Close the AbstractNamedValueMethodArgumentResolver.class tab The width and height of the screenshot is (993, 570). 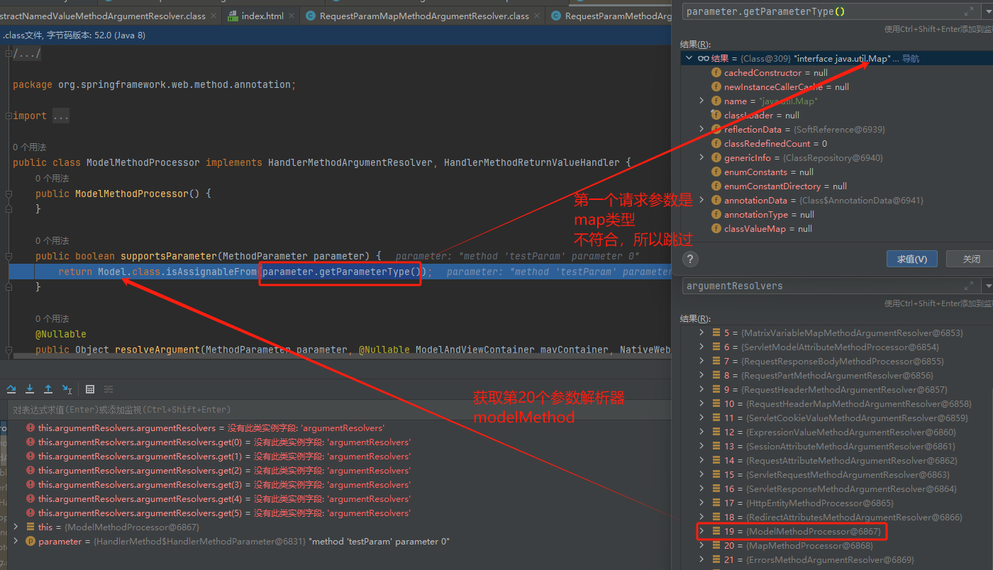(213, 16)
